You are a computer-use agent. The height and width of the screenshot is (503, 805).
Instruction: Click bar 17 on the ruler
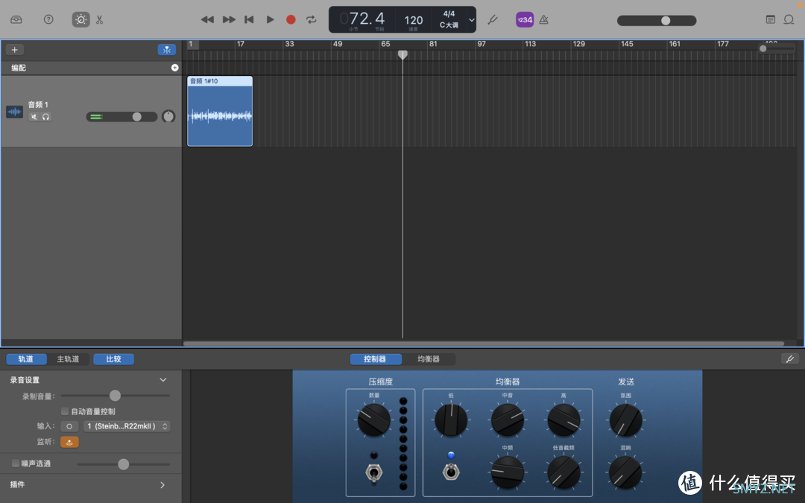(x=240, y=44)
